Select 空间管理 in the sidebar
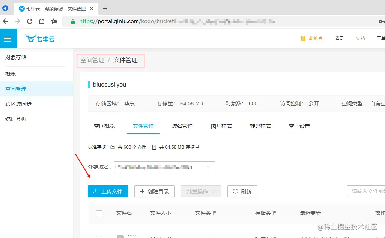 pyautogui.click(x=36, y=89)
